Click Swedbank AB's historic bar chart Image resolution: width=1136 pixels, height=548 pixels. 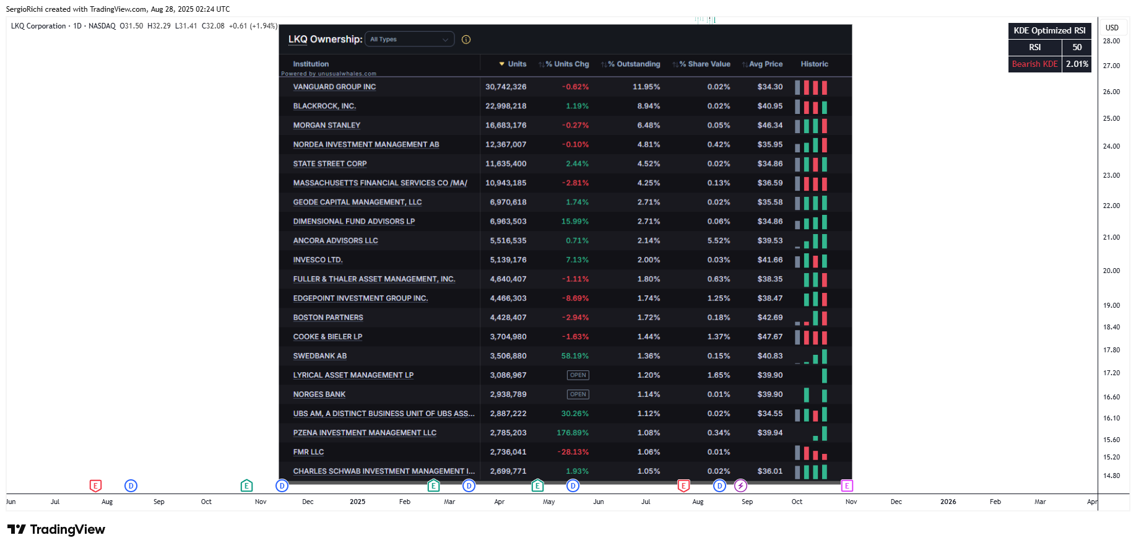click(x=811, y=356)
